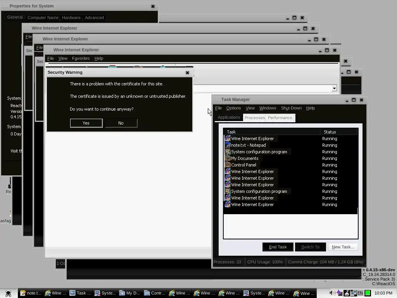Select General tab in Properties for System
Viewport: 397px width, 298px height.
click(15, 17)
